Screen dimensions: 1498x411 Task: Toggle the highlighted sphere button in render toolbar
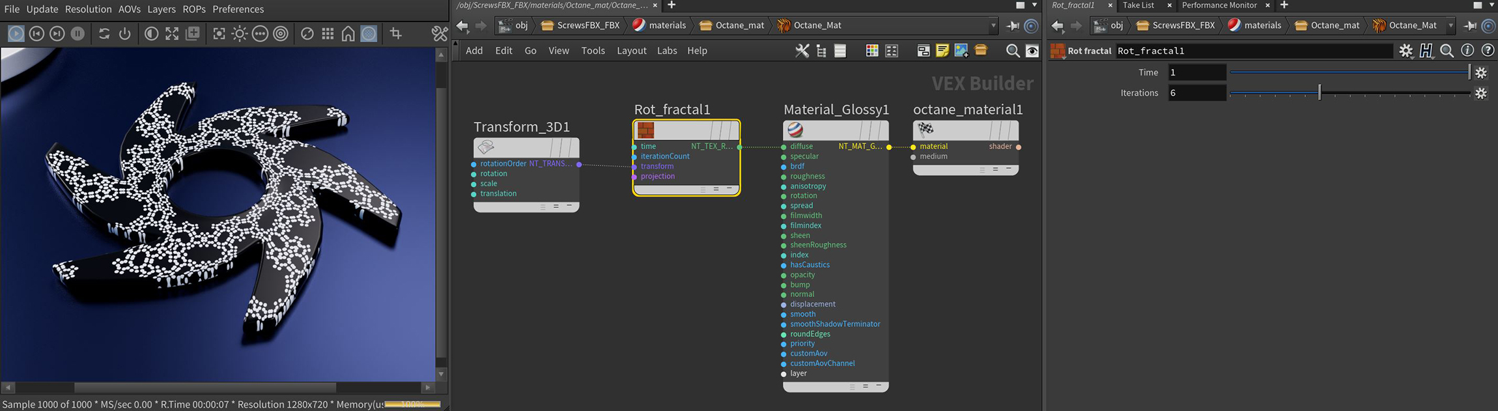pos(369,33)
